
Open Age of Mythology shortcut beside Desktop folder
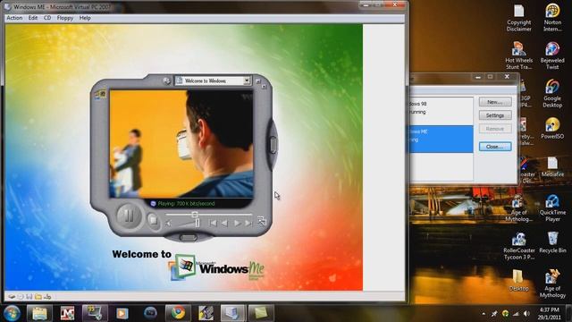tap(552, 284)
